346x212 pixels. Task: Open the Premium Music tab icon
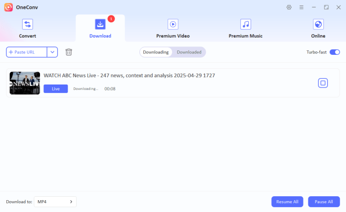pos(245,24)
